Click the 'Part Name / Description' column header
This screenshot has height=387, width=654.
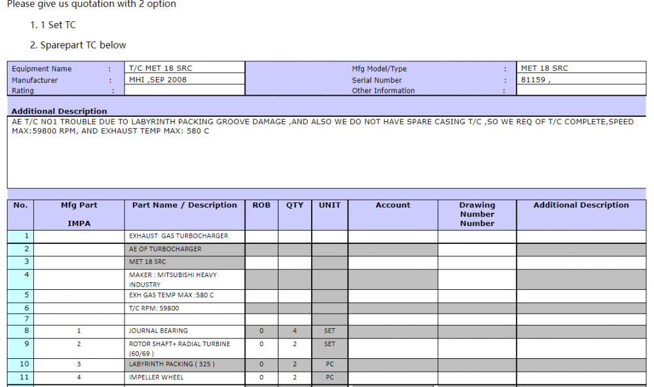(x=185, y=206)
